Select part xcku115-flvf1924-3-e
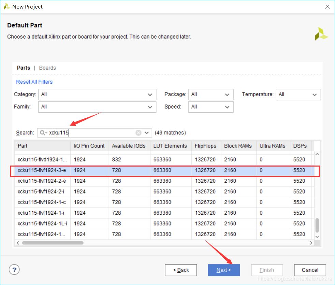Image resolution: width=335 pixels, height=285 pixels. click(164, 170)
